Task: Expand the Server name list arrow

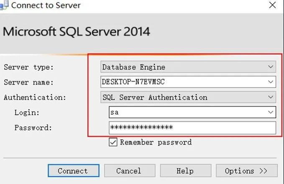Action: click(271, 82)
